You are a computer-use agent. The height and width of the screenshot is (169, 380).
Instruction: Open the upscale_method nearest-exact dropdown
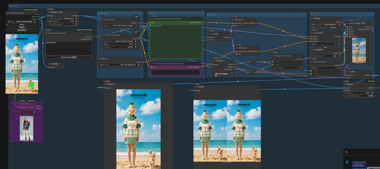63,18
